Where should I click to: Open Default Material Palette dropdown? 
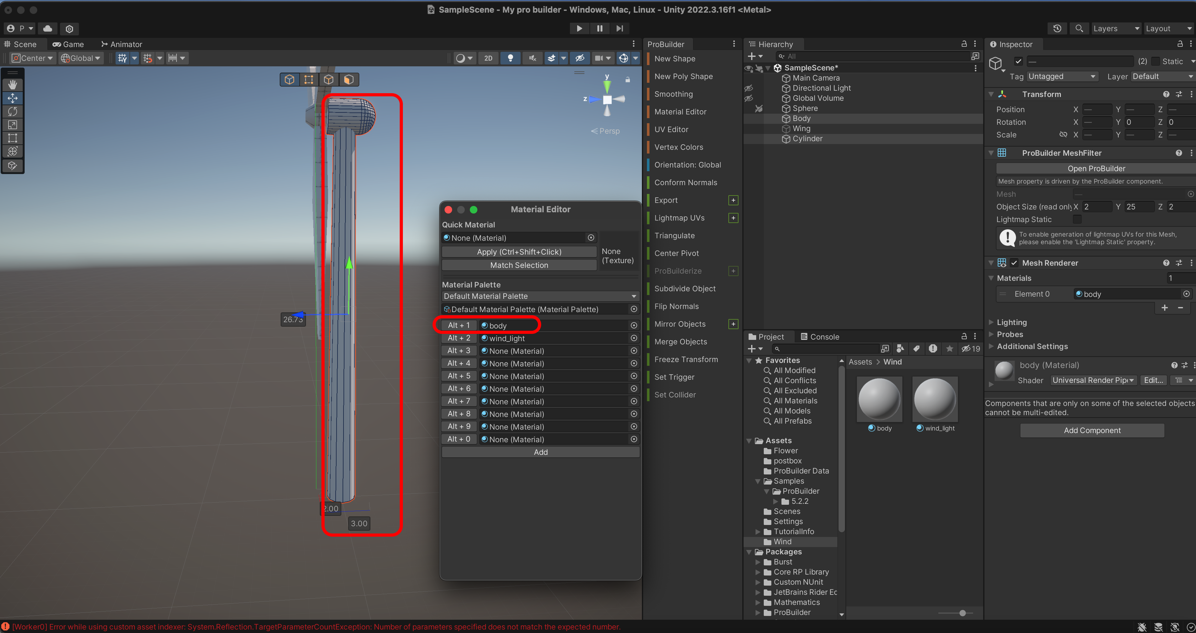pyautogui.click(x=540, y=296)
